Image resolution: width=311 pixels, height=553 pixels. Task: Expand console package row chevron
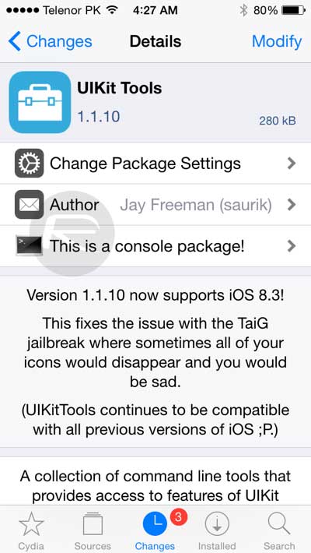[x=292, y=246]
